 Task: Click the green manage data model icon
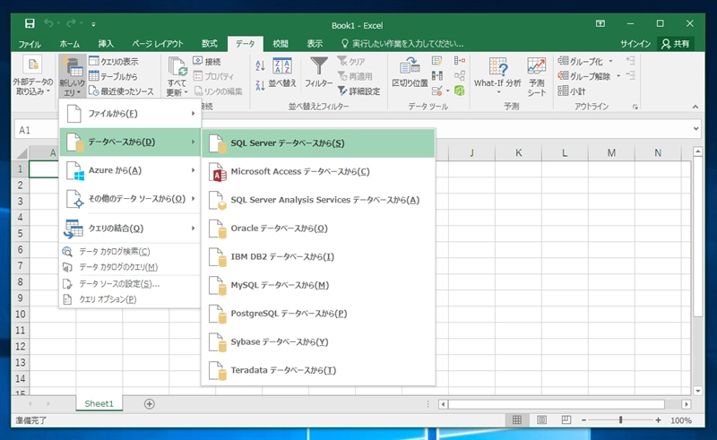[x=460, y=91]
